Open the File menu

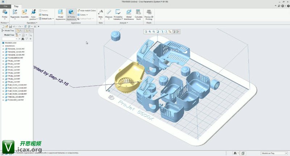[x=5, y=6]
